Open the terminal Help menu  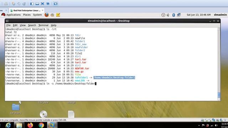[x=53, y=25]
